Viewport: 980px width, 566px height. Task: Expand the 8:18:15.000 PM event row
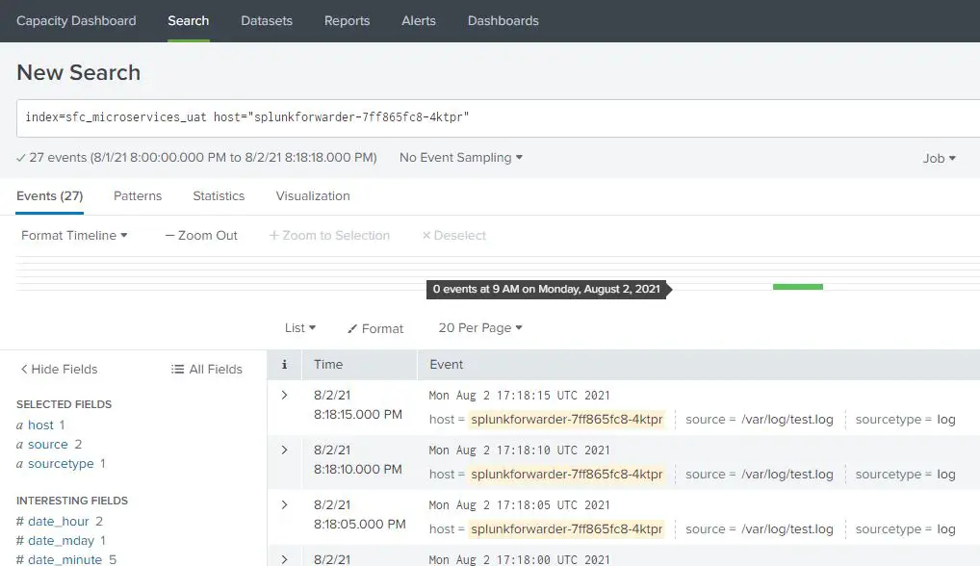pyautogui.click(x=284, y=395)
